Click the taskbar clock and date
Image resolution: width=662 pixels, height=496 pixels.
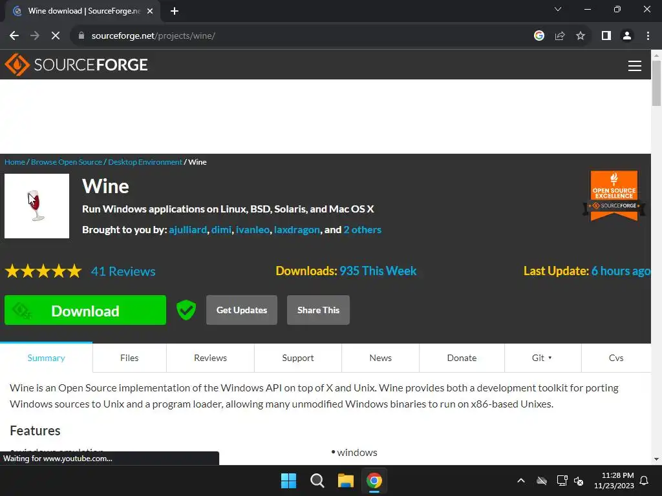(615, 480)
